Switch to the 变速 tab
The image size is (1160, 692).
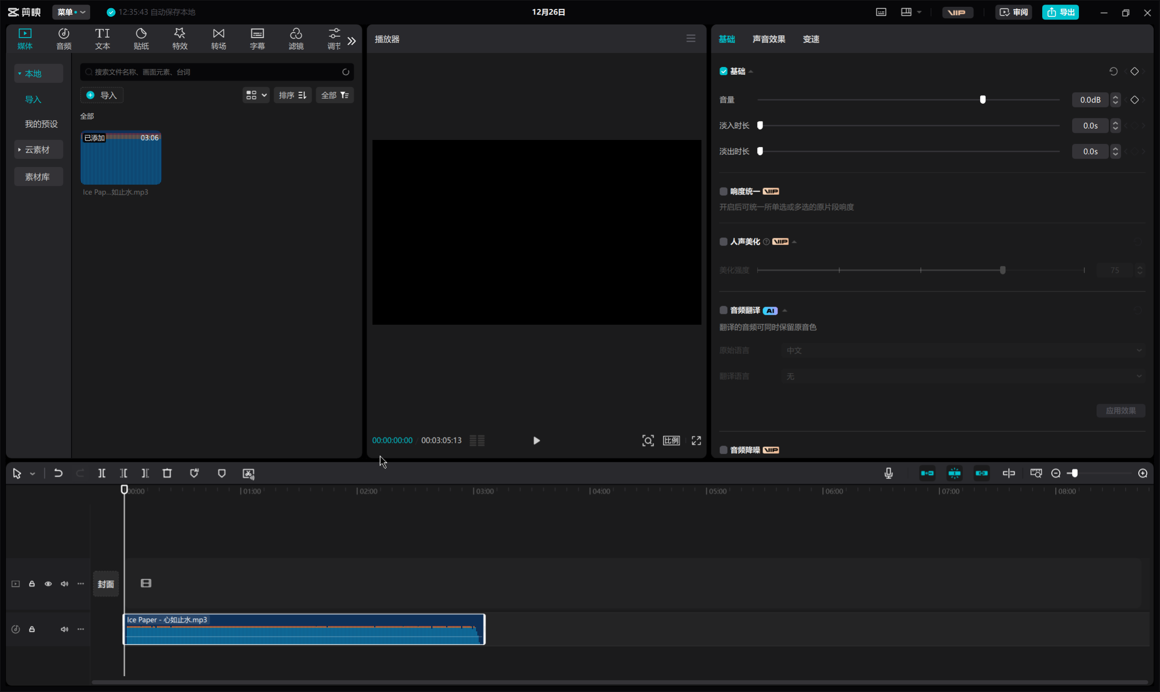point(811,39)
